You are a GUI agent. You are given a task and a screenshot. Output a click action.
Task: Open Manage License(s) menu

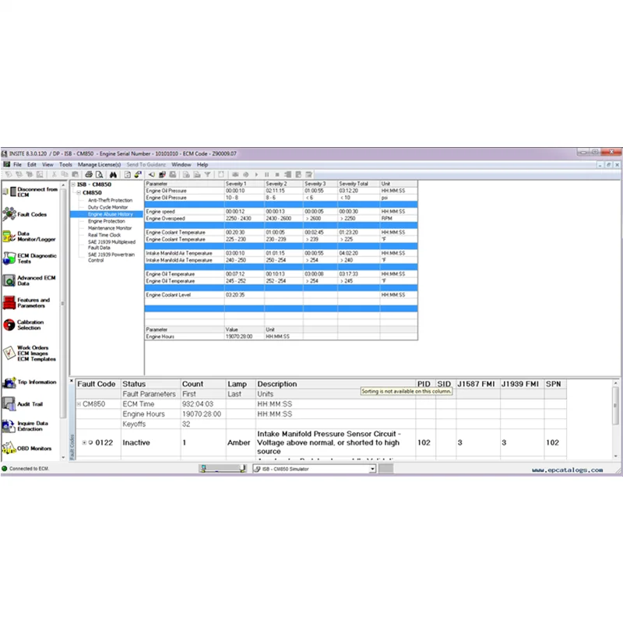[x=99, y=164]
